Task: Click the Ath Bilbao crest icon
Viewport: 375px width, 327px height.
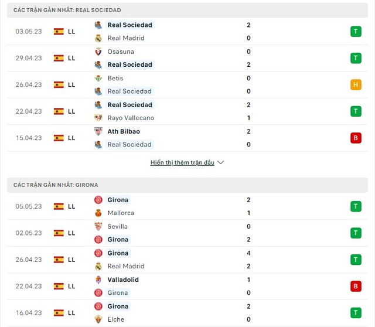Action: (98, 131)
